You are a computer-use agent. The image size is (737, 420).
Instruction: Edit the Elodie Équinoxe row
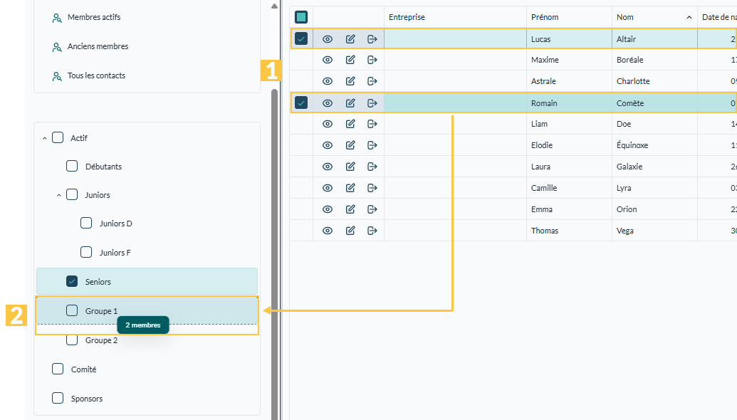(x=350, y=145)
